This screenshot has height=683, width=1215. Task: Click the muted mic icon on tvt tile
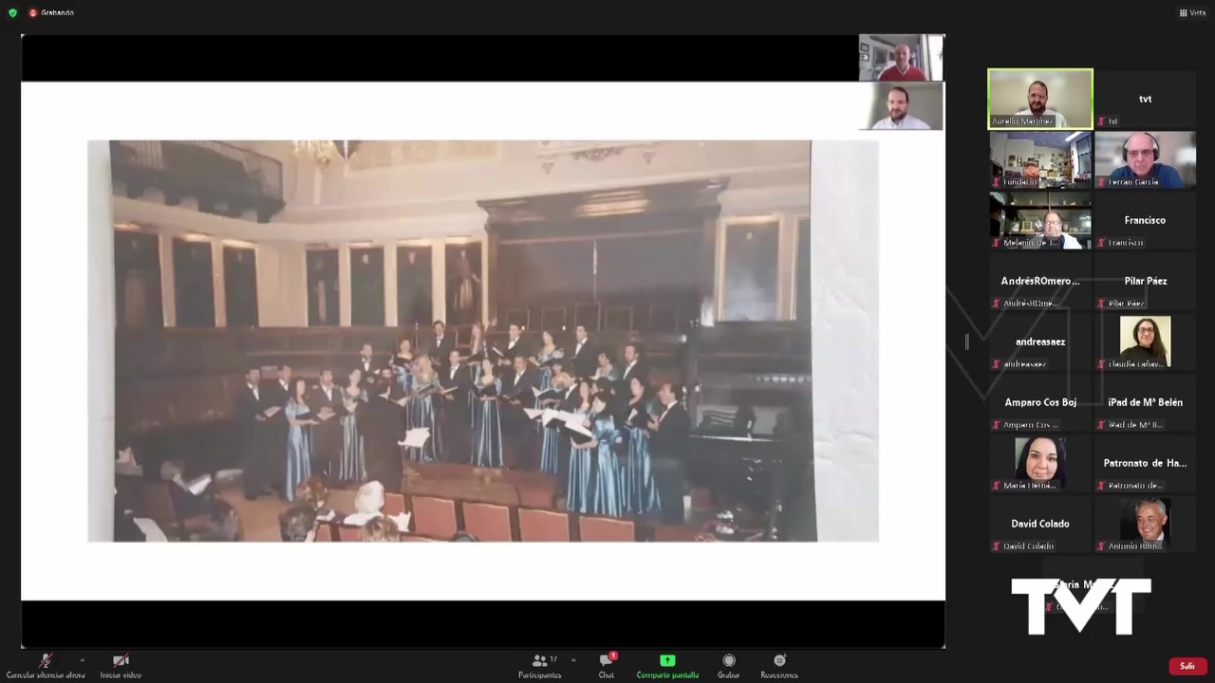[x=1102, y=121]
